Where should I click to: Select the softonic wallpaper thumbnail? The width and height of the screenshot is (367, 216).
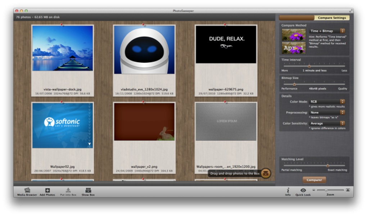(x=63, y=125)
